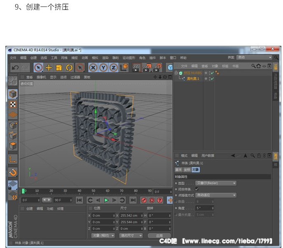Click timeline frame 0 green marker

point(23,191)
